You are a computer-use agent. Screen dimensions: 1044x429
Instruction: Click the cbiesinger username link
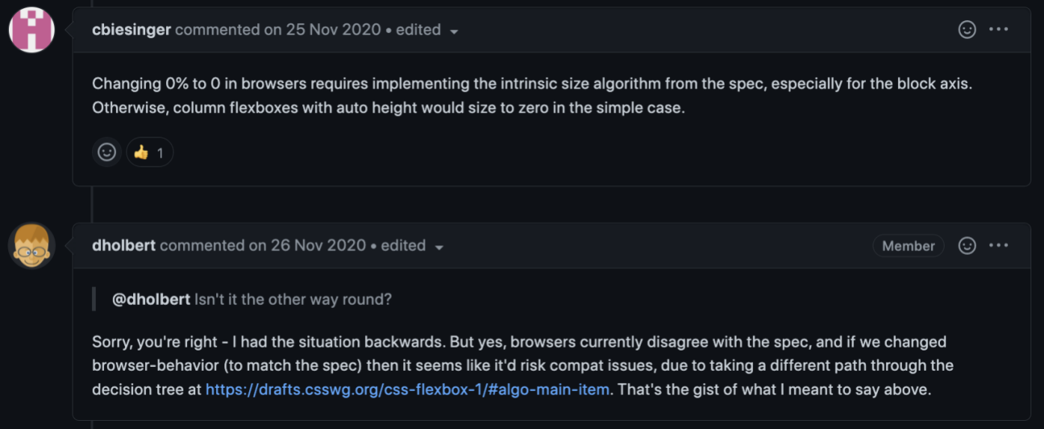(x=132, y=30)
